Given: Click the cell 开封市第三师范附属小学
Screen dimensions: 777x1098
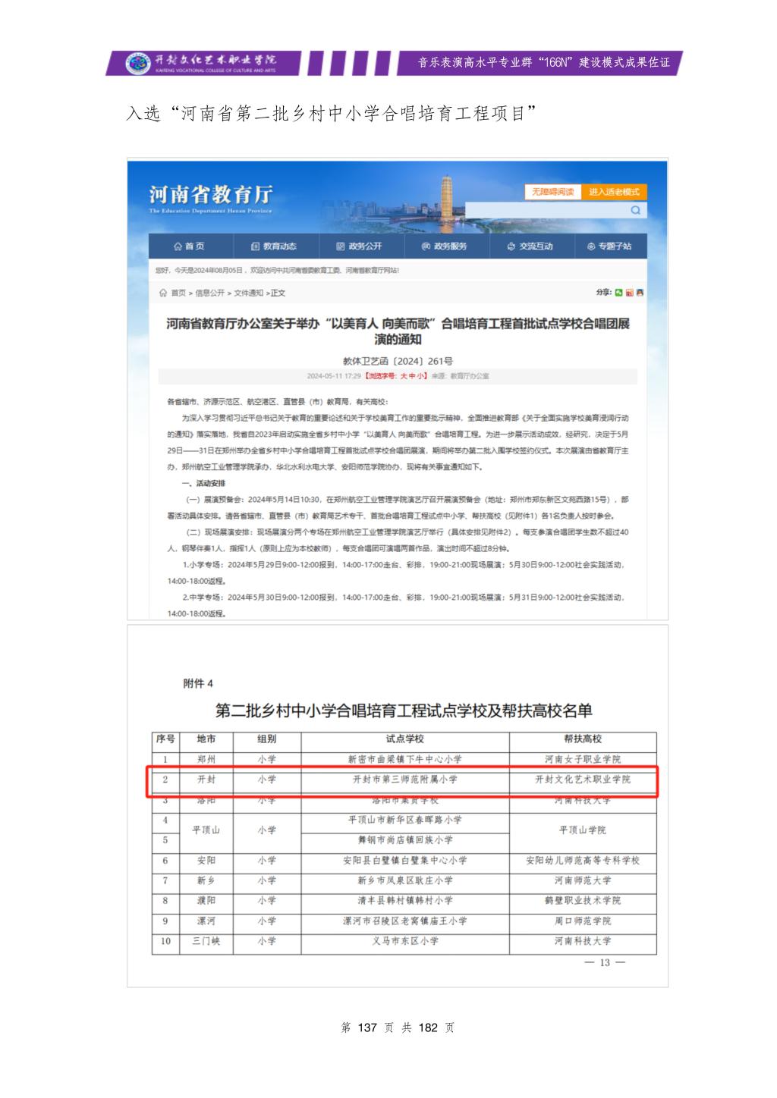Looking at the screenshot, I should click(404, 779).
